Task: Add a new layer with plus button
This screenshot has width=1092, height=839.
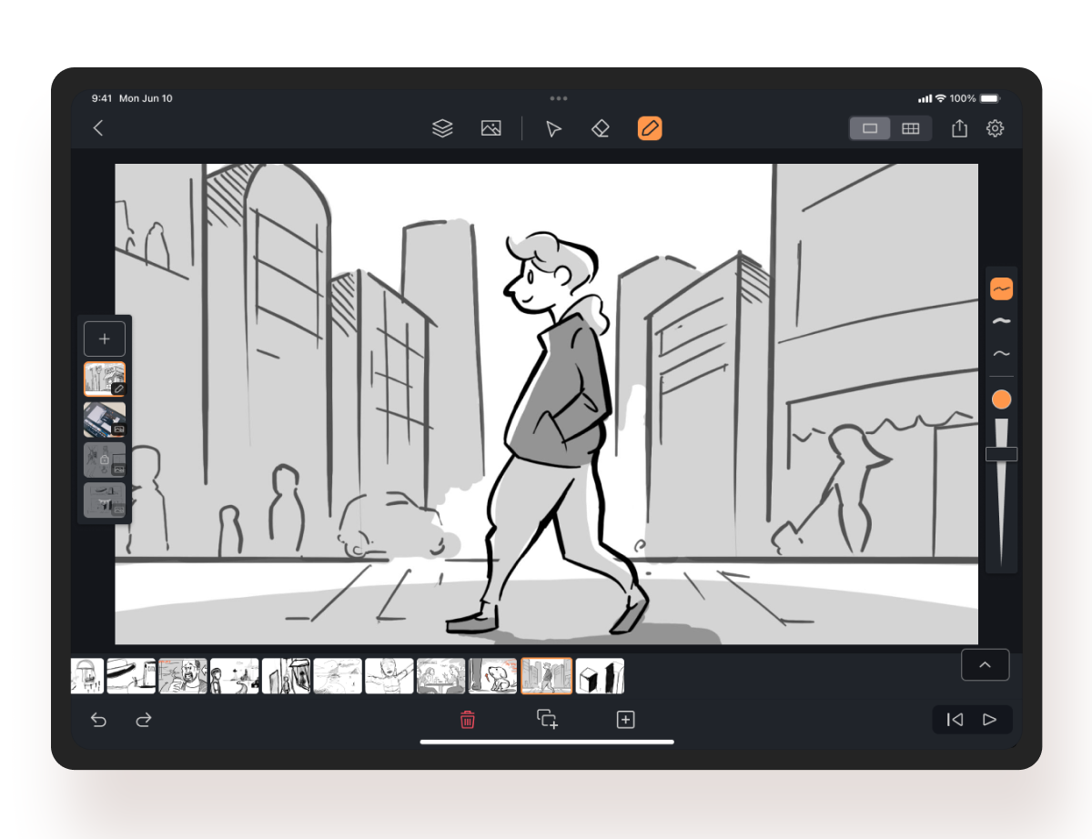Action: point(105,339)
